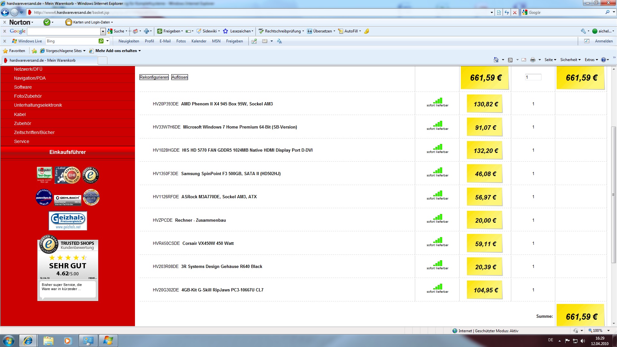Open the Sicherheit menu
Image resolution: width=617 pixels, height=347 pixels.
[570, 60]
